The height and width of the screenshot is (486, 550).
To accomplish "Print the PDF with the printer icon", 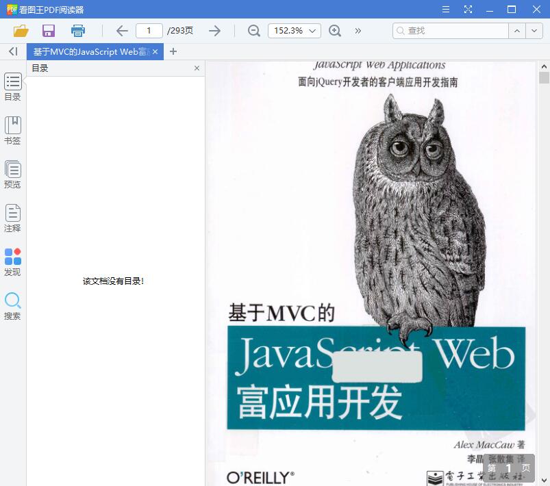I will pos(78,31).
